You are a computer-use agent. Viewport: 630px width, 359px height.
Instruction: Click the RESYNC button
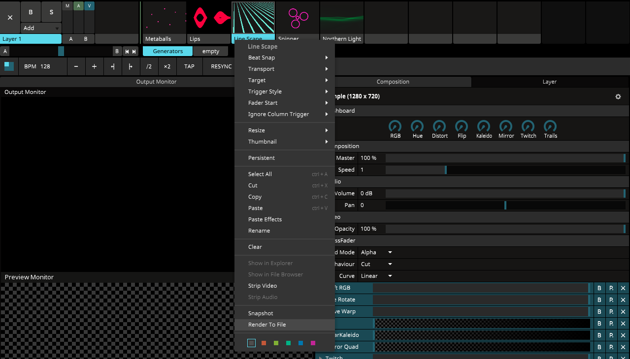[x=221, y=66]
